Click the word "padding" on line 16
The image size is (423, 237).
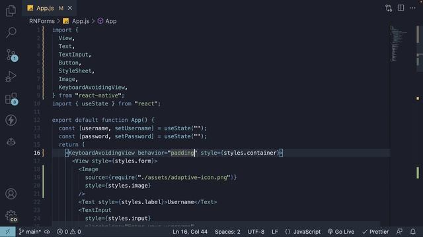point(182,153)
